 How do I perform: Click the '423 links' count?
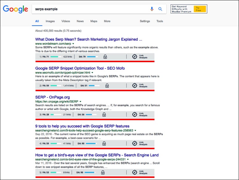(68, 57)
